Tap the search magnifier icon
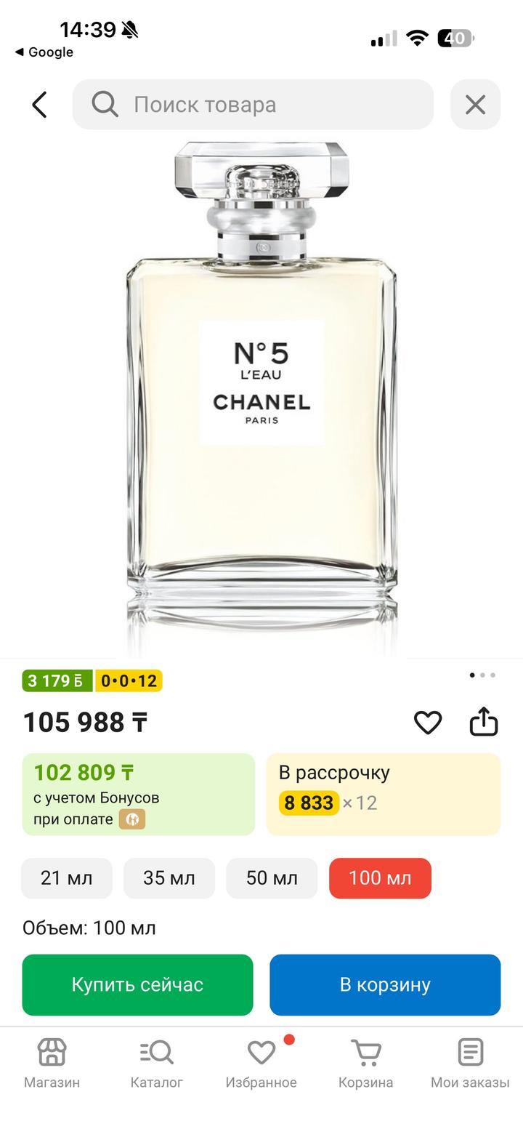Image resolution: width=523 pixels, height=1137 pixels. [x=105, y=105]
